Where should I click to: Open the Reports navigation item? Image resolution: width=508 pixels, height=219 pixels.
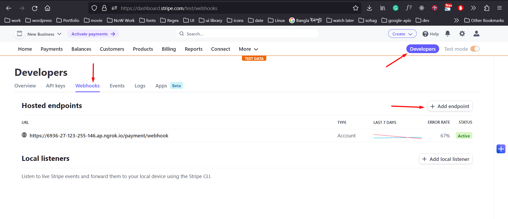[x=194, y=49]
